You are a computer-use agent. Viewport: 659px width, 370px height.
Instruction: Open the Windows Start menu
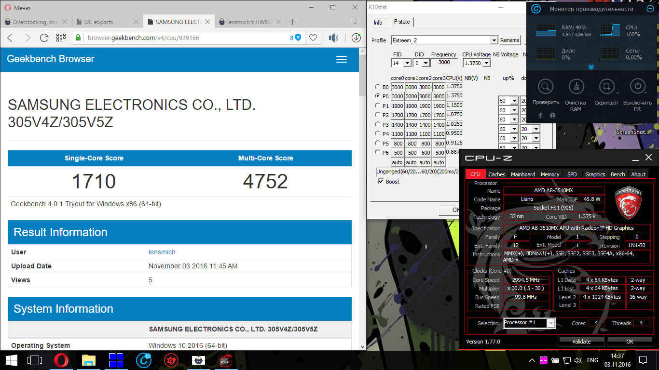pyautogui.click(x=12, y=360)
